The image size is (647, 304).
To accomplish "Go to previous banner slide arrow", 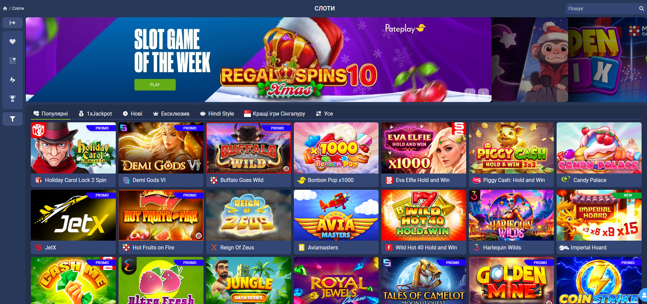I will pyautogui.click(x=470, y=94).
